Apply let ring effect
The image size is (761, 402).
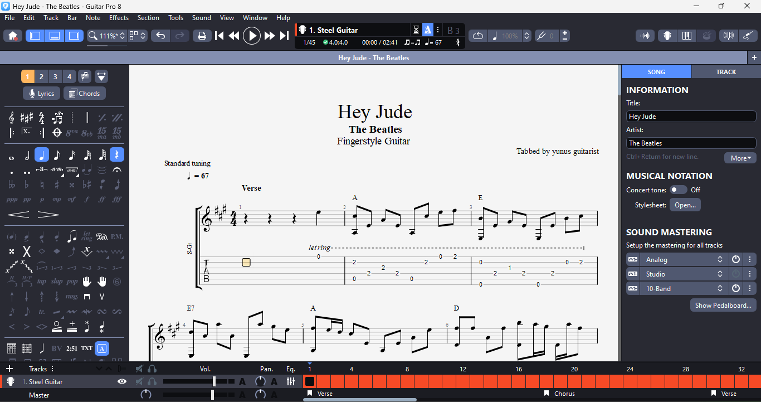87,236
